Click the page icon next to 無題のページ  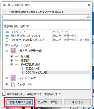click(21, 69)
